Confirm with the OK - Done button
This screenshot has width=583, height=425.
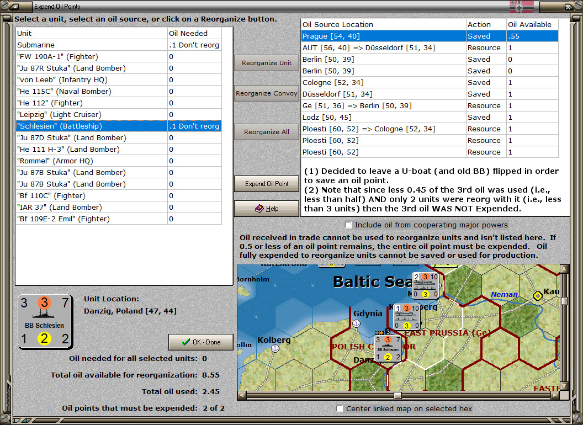pos(201,342)
